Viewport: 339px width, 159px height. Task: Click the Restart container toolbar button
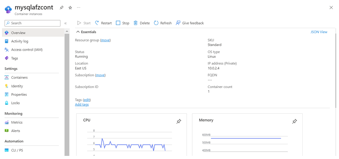coord(103,23)
